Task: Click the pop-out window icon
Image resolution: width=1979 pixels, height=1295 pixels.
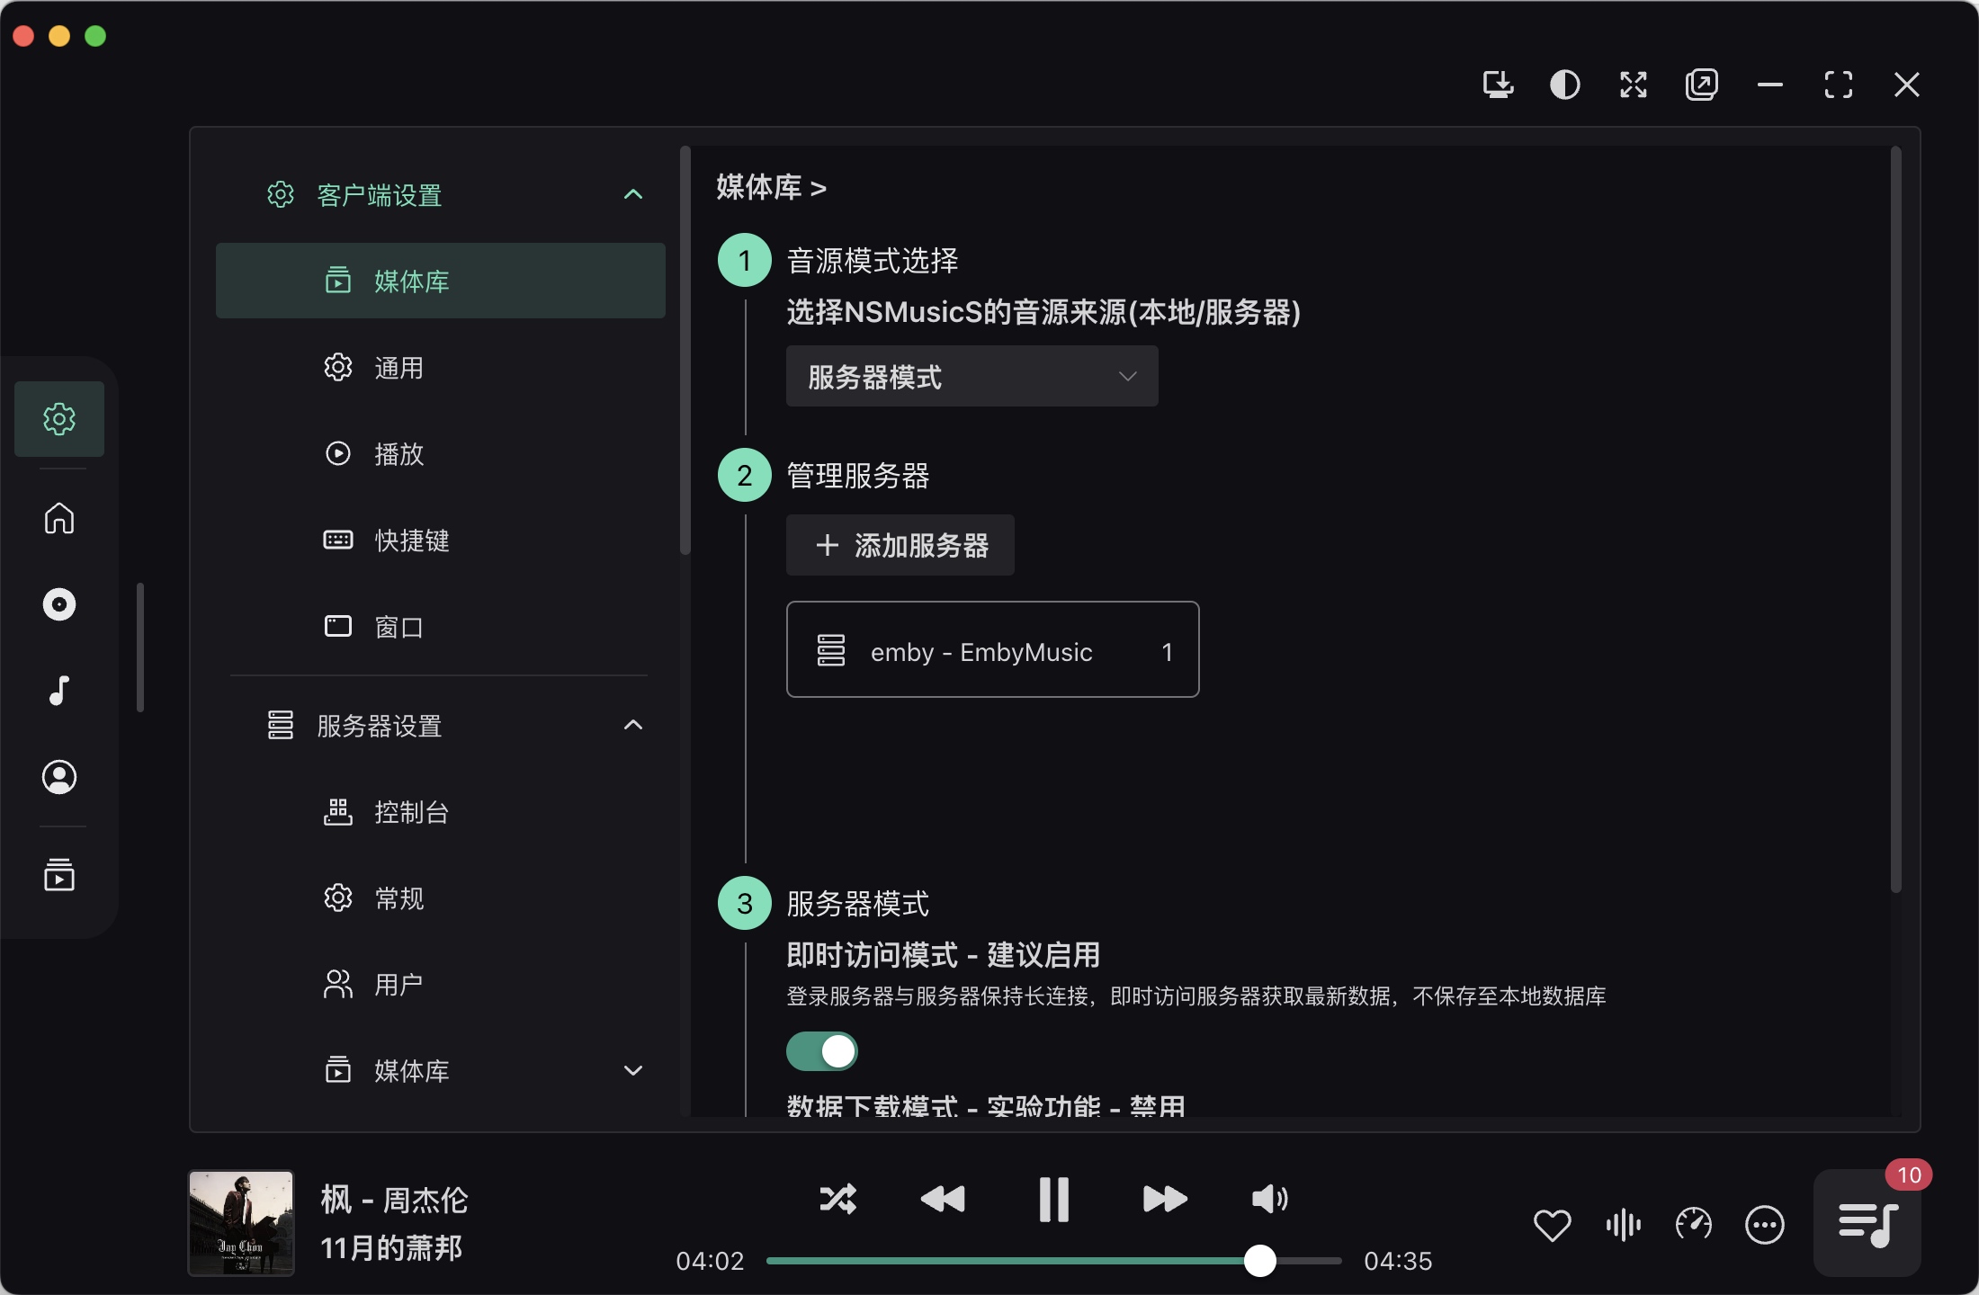Action: pos(1702,85)
